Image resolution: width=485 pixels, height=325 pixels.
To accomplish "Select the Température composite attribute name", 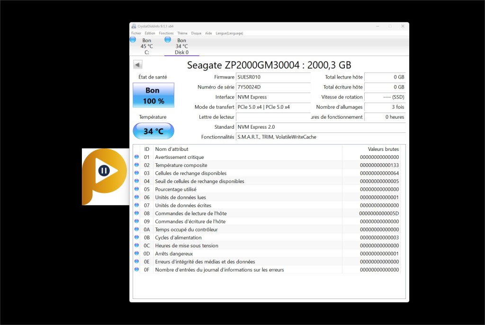I will point(181,165).
